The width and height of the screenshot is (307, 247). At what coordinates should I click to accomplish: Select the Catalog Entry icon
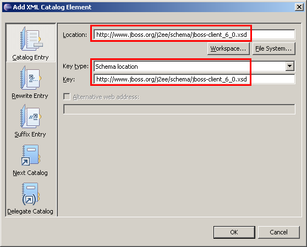31,39
